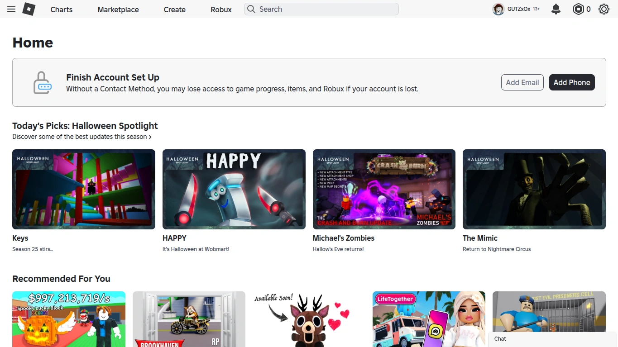Open Today's Picks Halloween Spotlight heading
618x347 pixels.
pyautogui.click(x=85, y=126)
